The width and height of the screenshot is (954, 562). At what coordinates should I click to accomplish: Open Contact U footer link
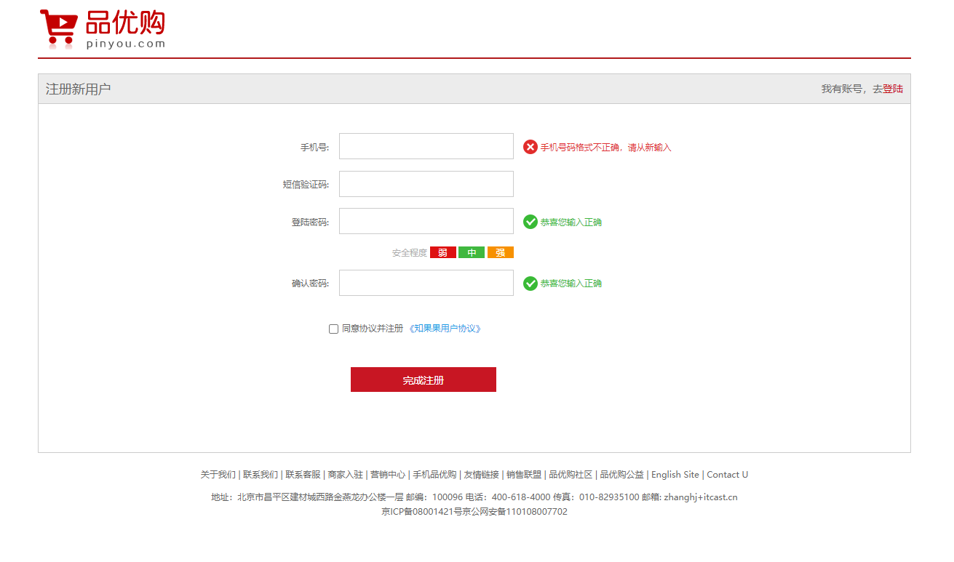point(728,475)
